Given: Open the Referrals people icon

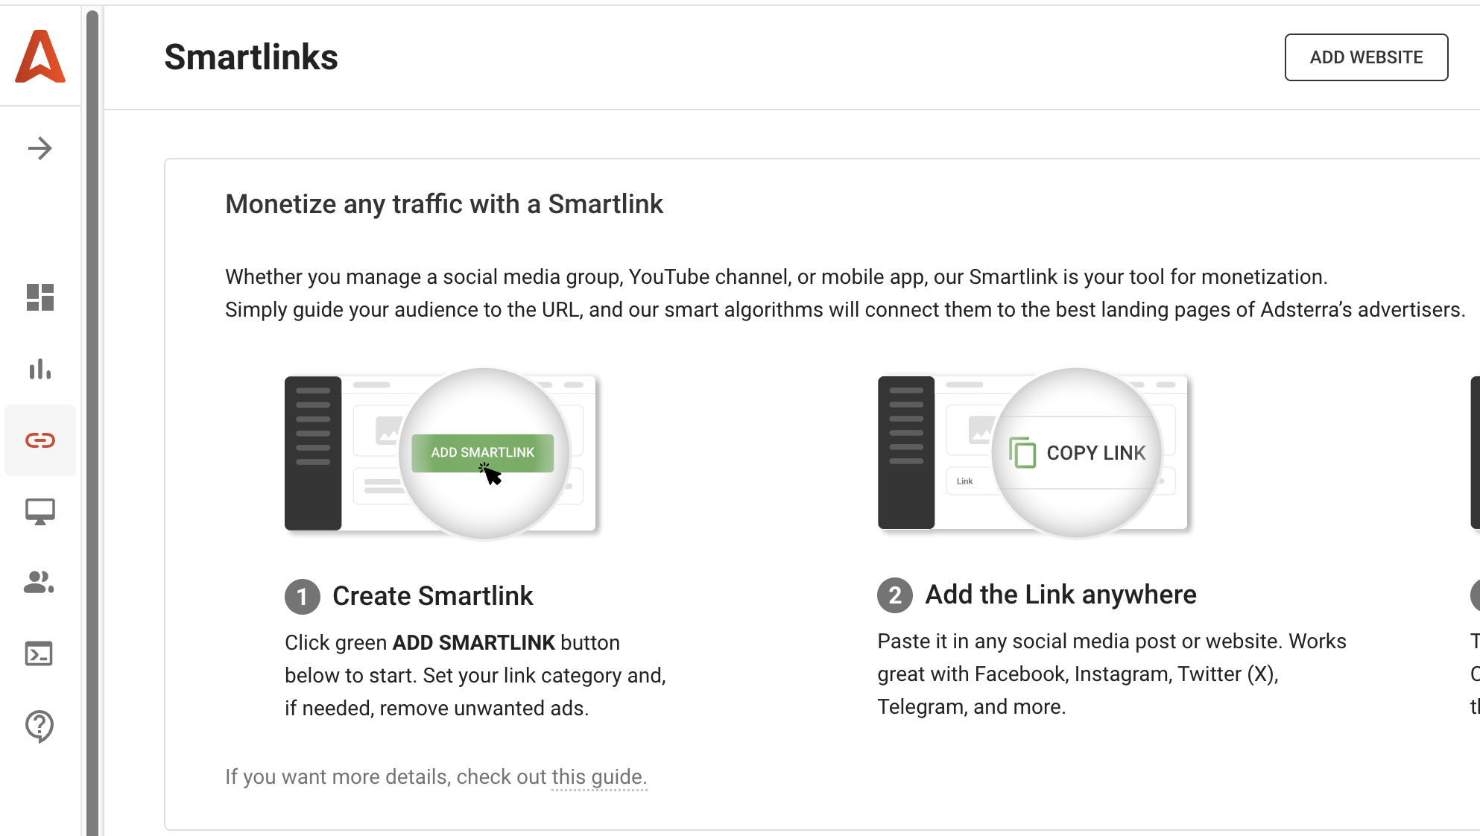Looking at the screenshot, I should click(40, 582).
